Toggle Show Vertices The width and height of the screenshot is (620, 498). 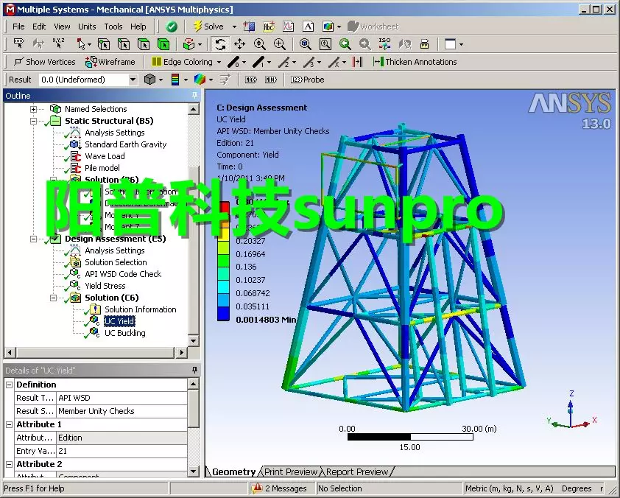pos(44,62)
